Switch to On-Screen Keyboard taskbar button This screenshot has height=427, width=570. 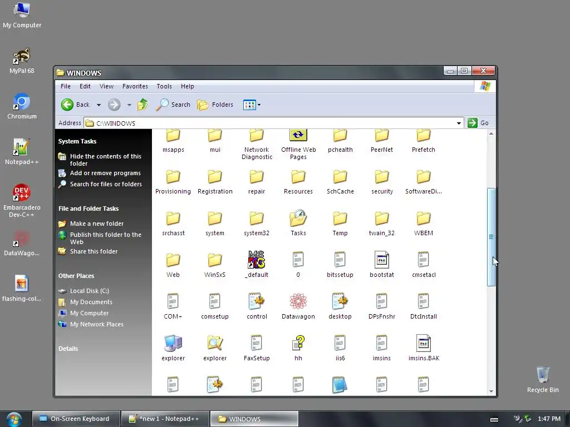pos(76,419)
